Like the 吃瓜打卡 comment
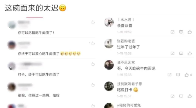This screenshot has width=196, height=108. click(190, 96)
